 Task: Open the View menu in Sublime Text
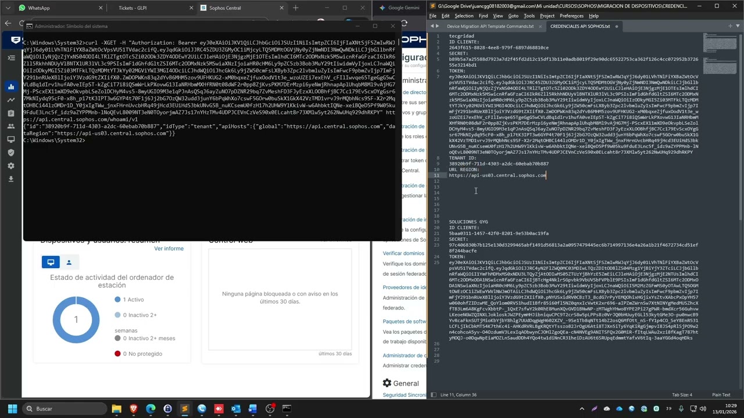[498, 16]
